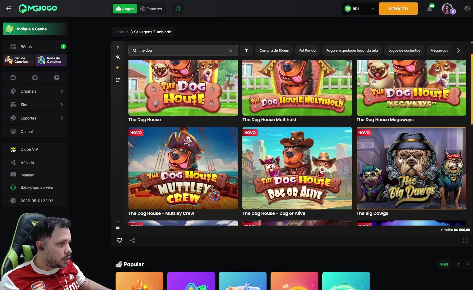Image resolution: width=473 pixels, height=290 pixels.
Task: Expand the game panel side chevron
Action: [117, 47]
